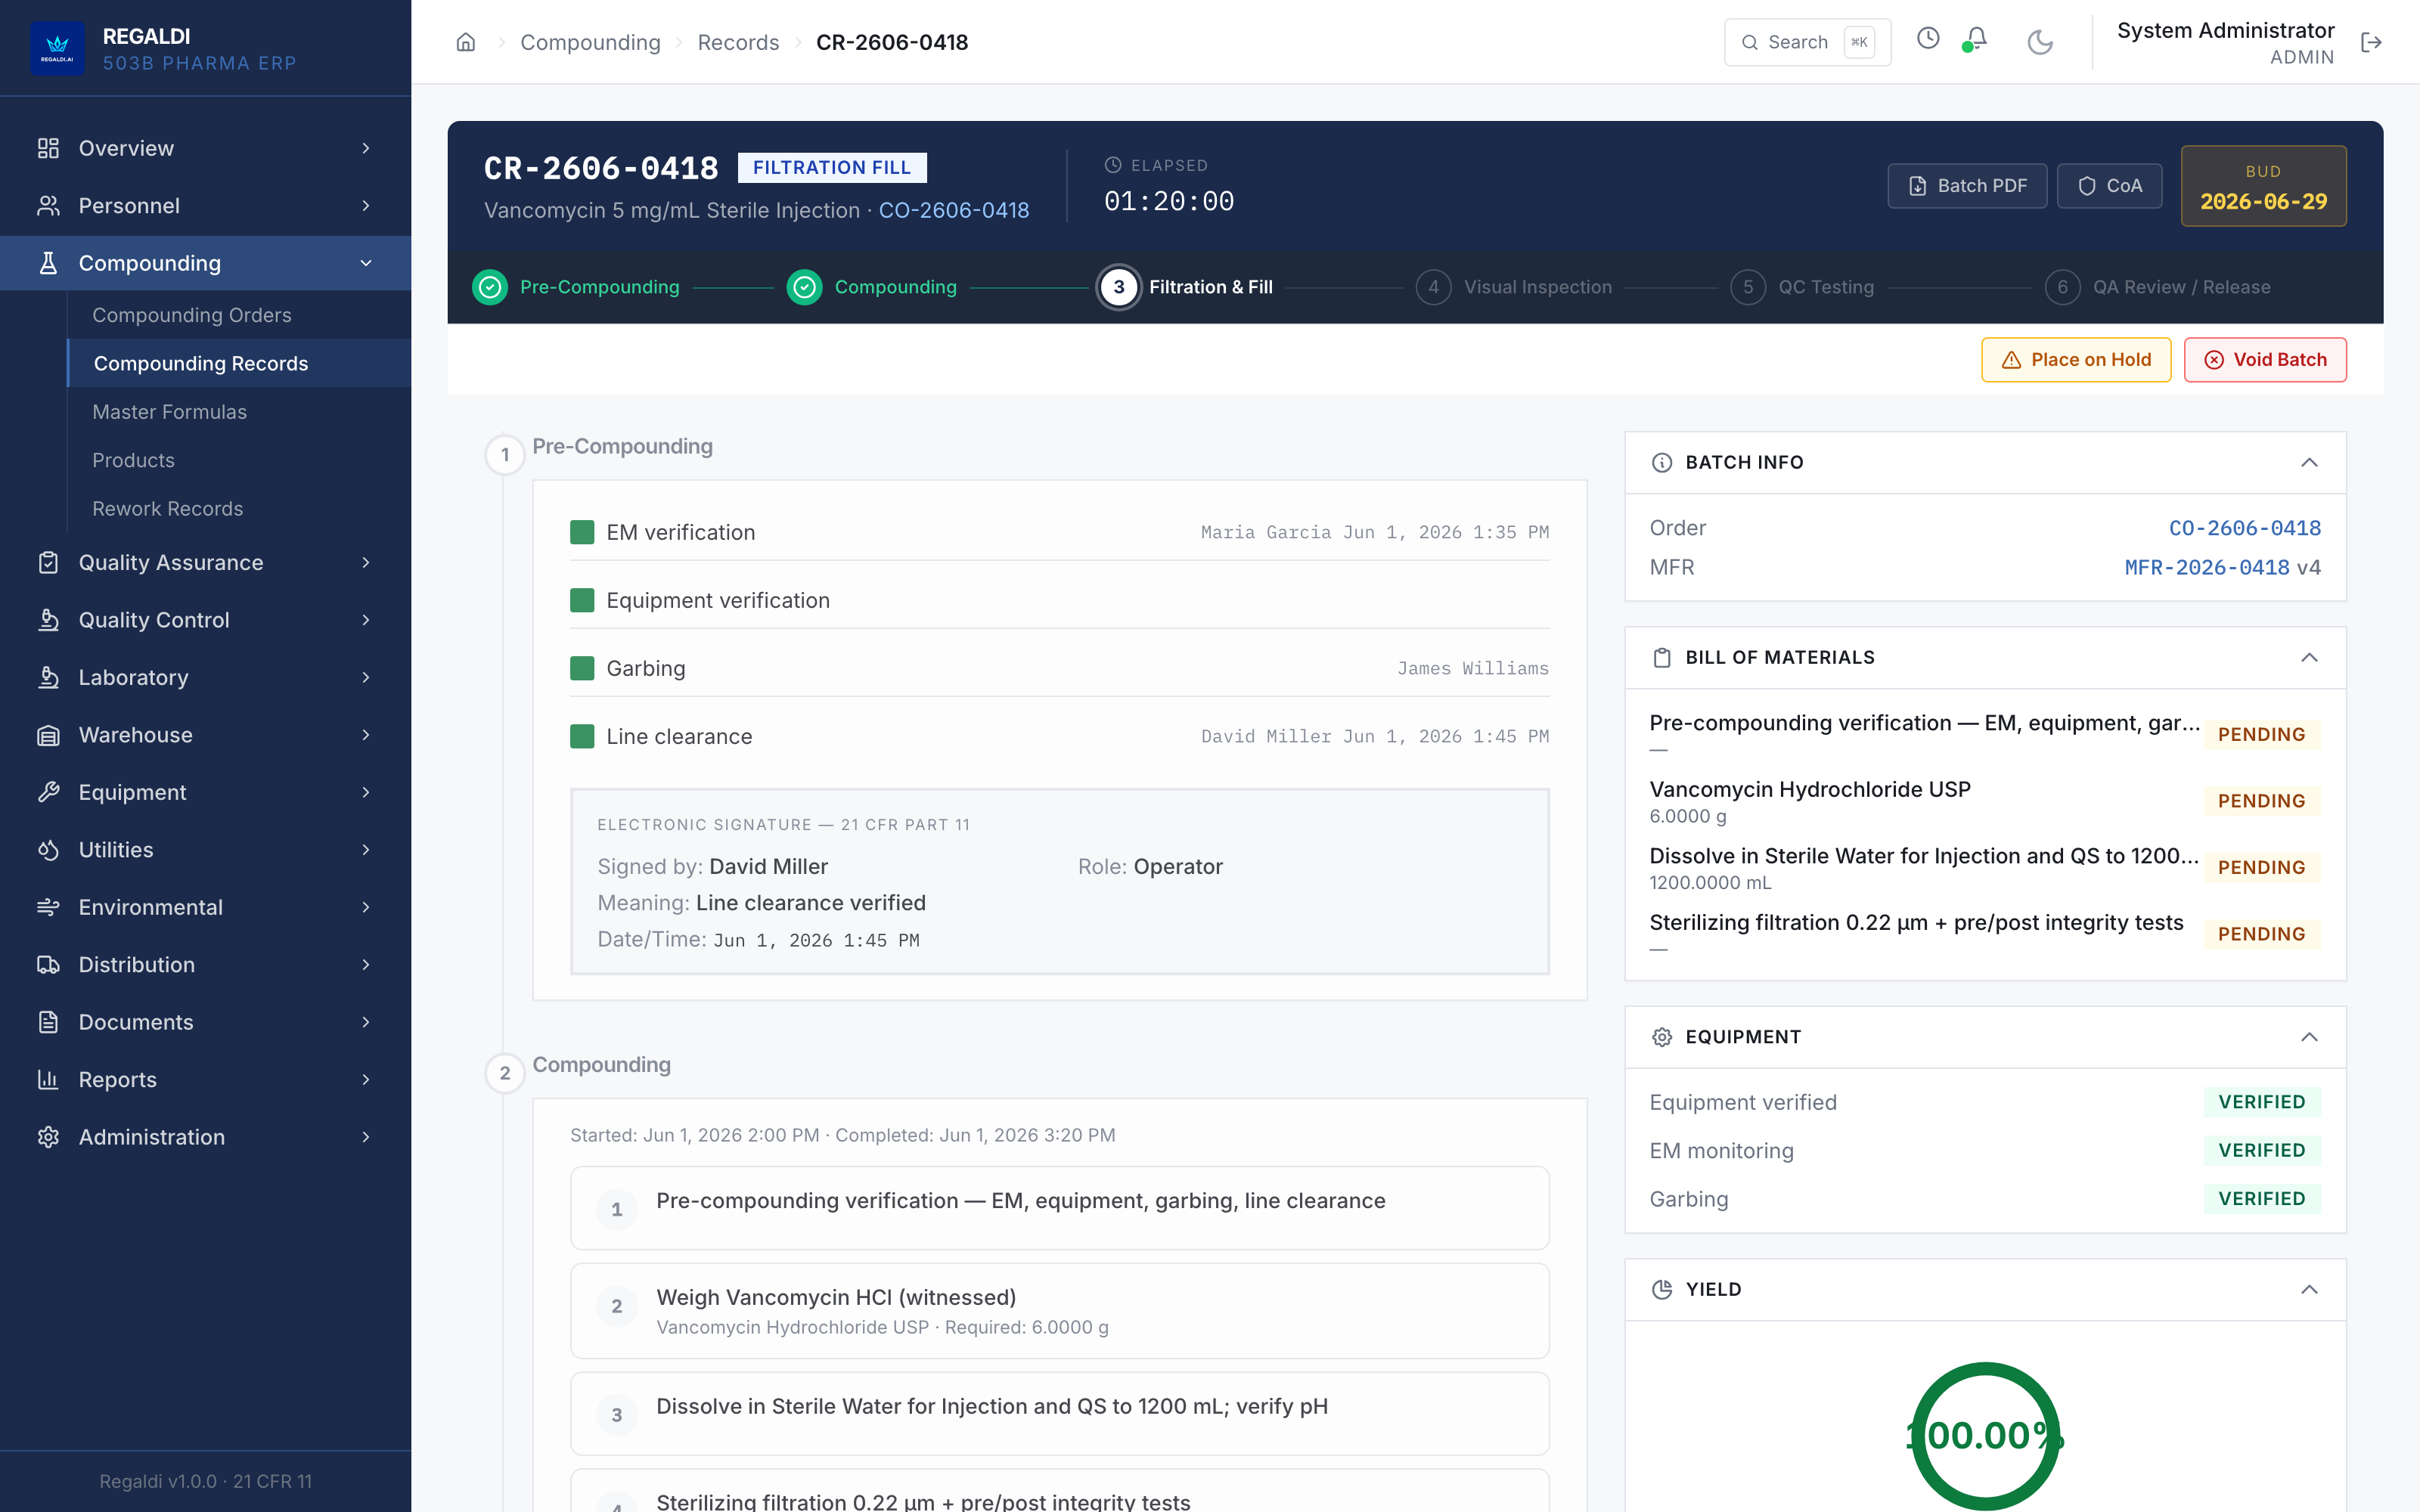Open the recent history clock icon
The height and width of the screenshot is (1512, 2420).
point(1928,39)
